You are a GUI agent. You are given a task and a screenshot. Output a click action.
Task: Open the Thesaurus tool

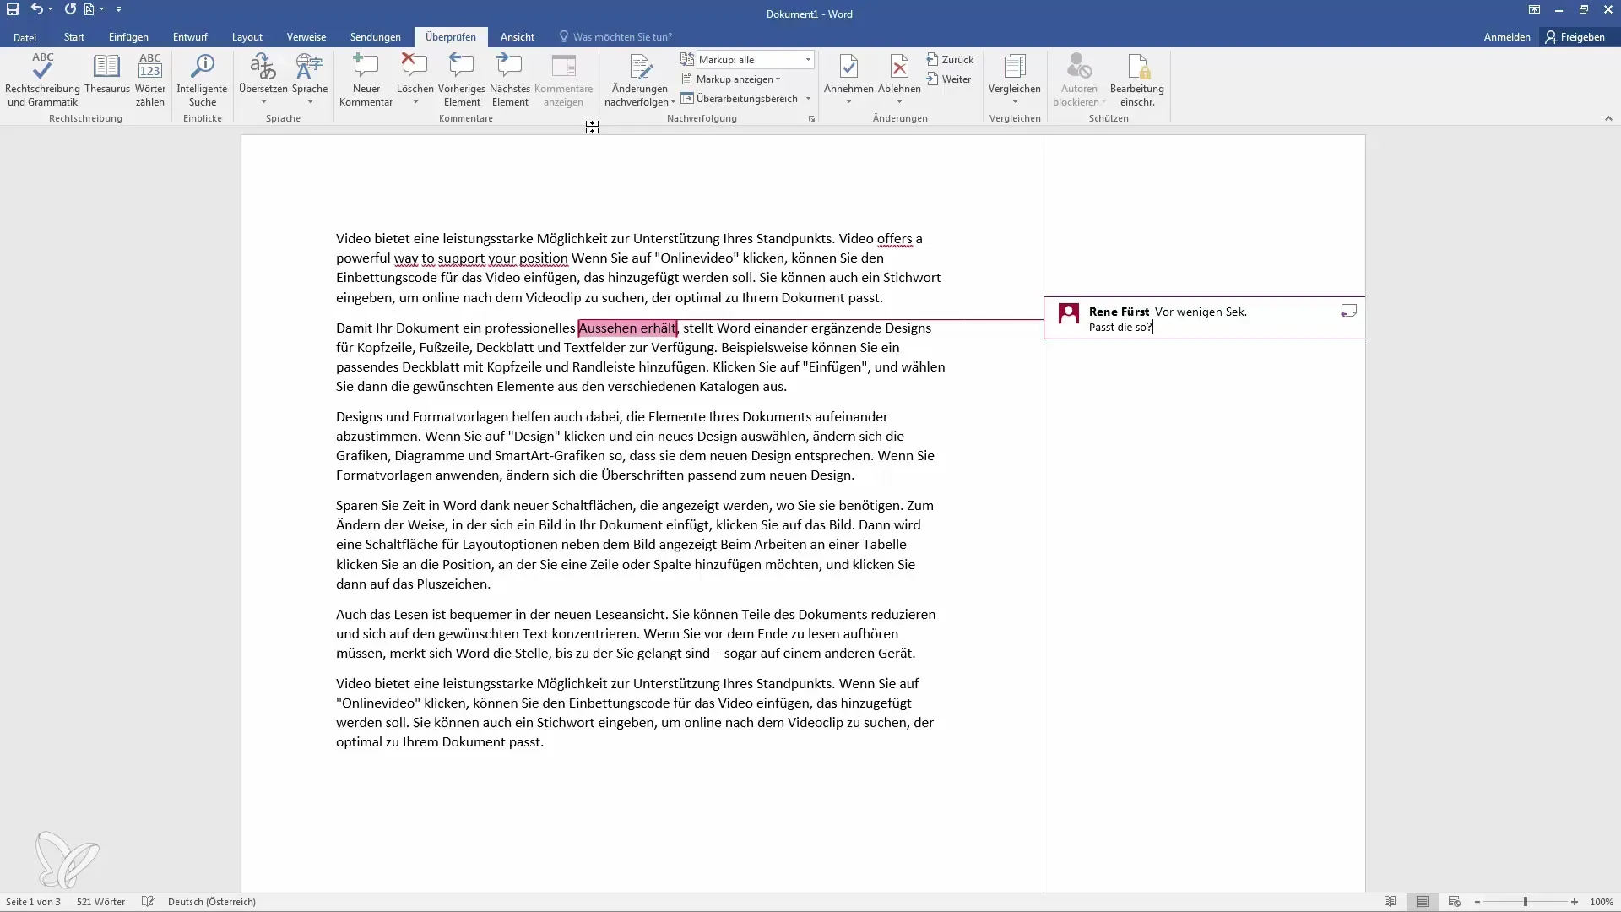(x=106, y=73)
